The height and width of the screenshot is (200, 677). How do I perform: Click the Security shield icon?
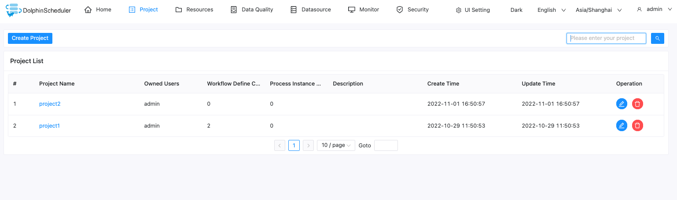tap(400, 10)
